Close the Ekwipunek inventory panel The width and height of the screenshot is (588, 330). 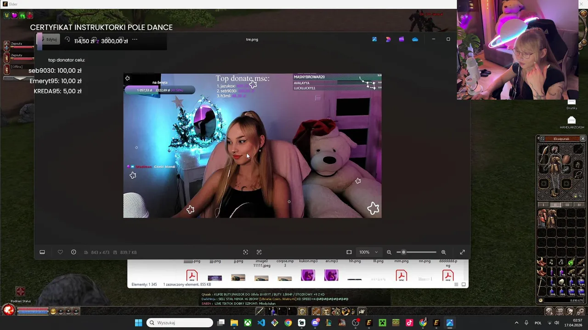582,139
